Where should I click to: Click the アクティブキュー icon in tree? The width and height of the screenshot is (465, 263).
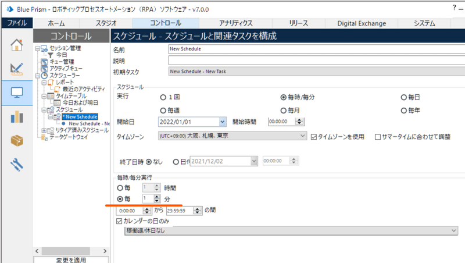pyautogui.click(x=45, y=69)
